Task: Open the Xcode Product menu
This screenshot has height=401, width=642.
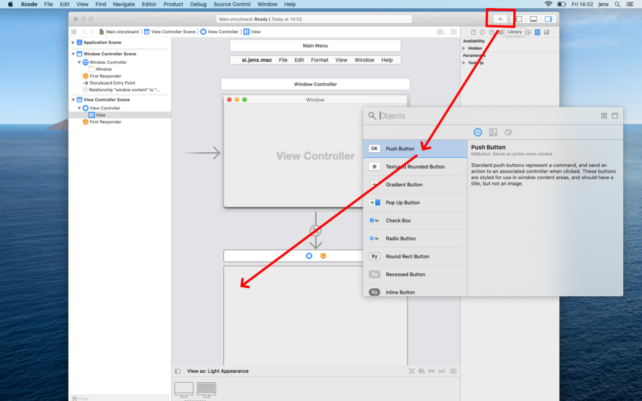Action: tap(173, 4)
